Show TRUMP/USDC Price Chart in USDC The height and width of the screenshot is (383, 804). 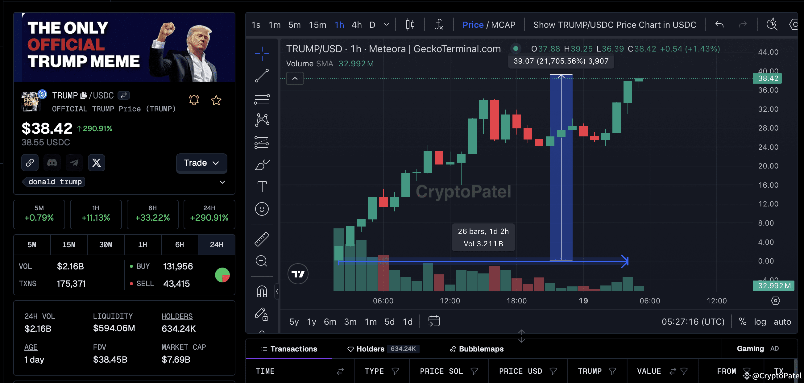coord(614,25)
